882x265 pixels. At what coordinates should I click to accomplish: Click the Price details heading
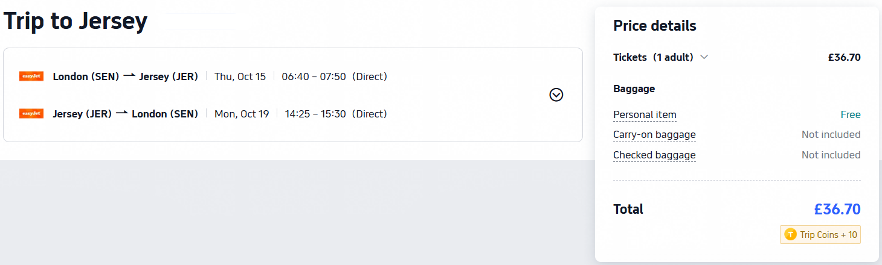(x=655, y=26)
